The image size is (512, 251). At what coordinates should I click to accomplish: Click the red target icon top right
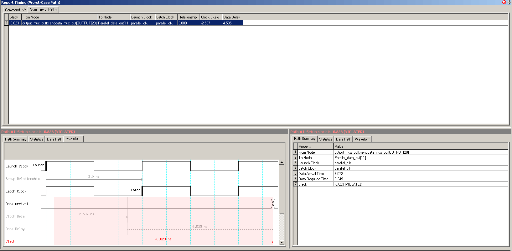tap(504, 2)
